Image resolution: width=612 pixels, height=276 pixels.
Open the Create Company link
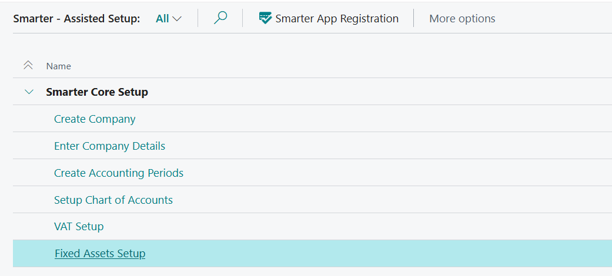click(x=95, y=119)
